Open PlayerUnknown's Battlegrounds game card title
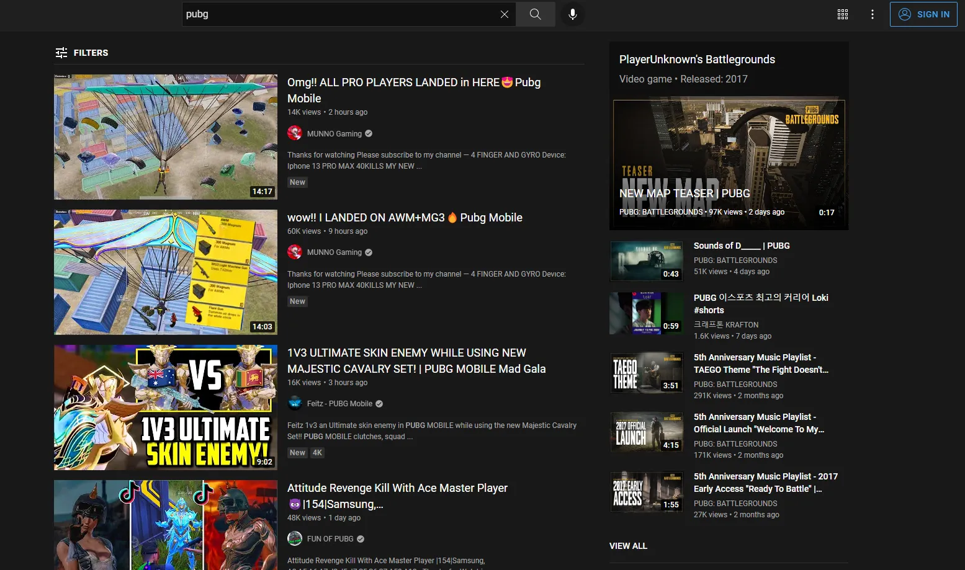The image size is (965, 570). (697, 60)
